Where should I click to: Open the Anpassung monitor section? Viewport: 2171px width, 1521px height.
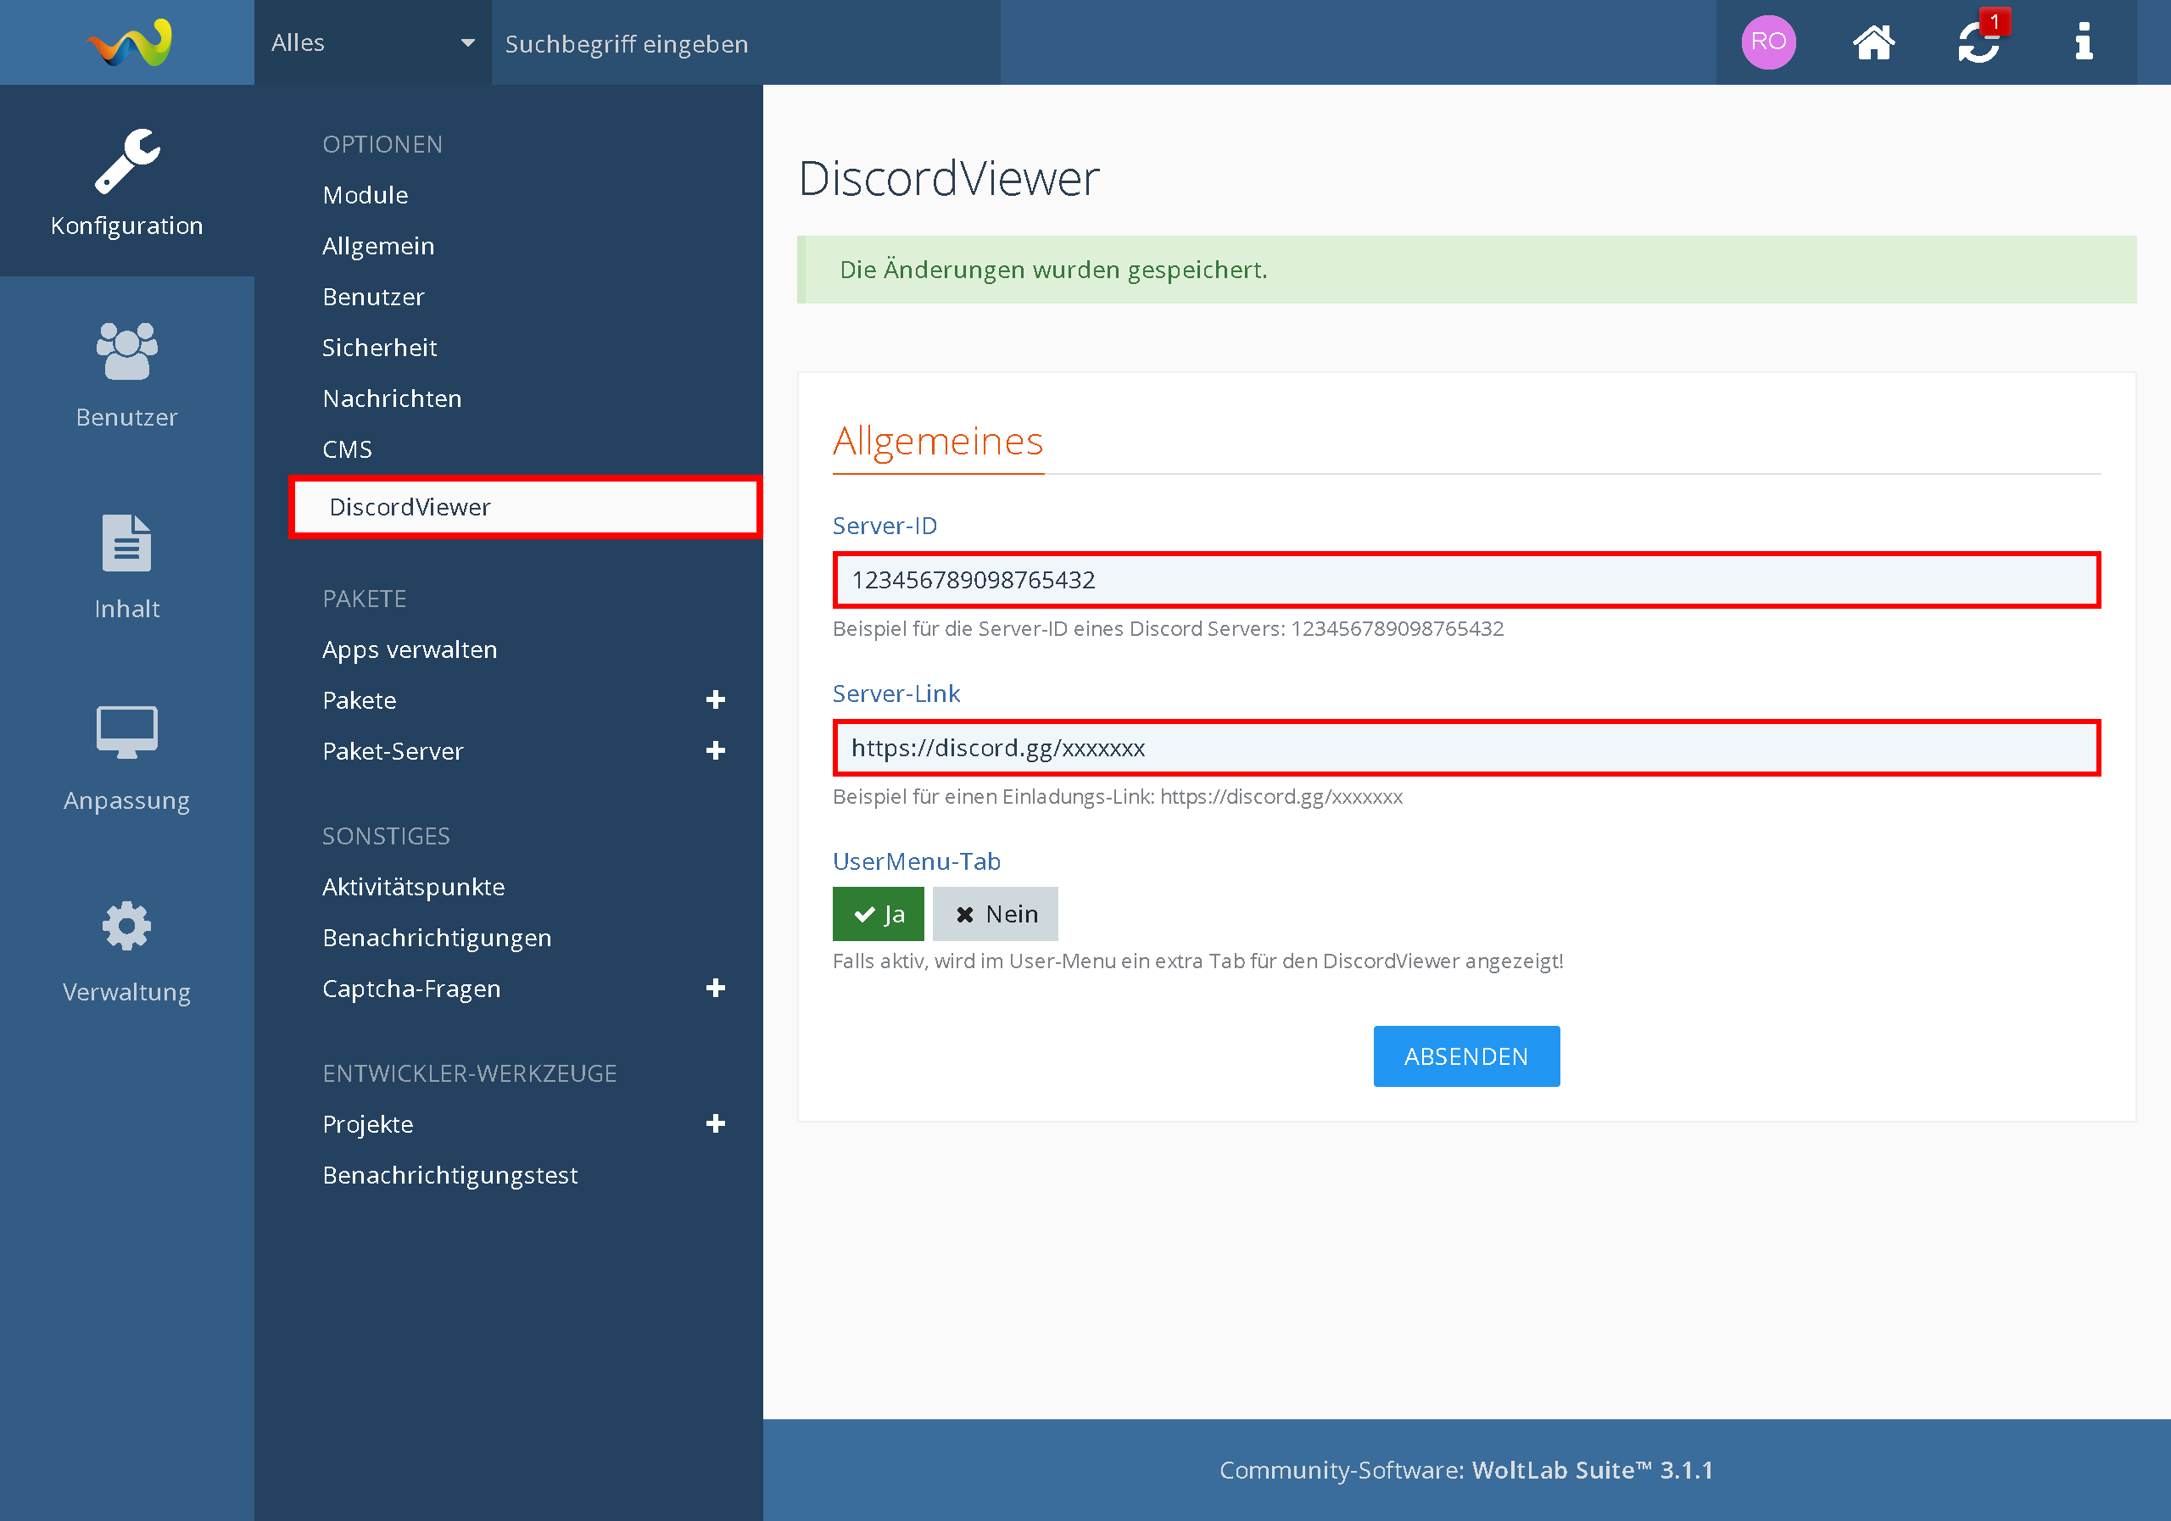coord(126,757)
